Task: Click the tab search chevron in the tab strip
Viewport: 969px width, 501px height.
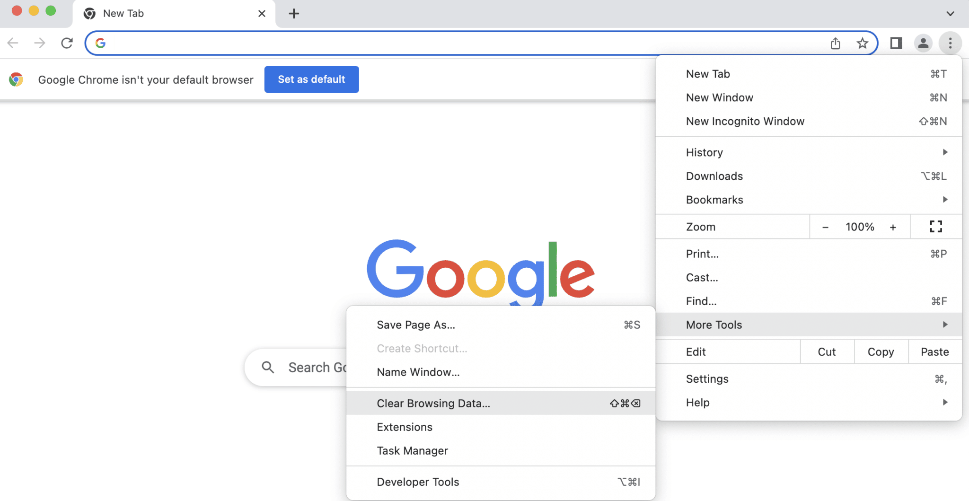Action: [950, 14]
